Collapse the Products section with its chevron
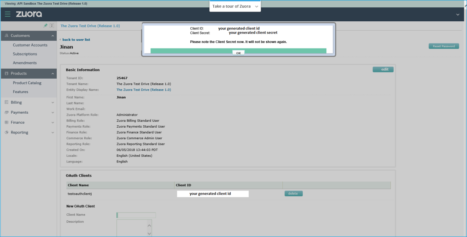 (x=53, y=73)
